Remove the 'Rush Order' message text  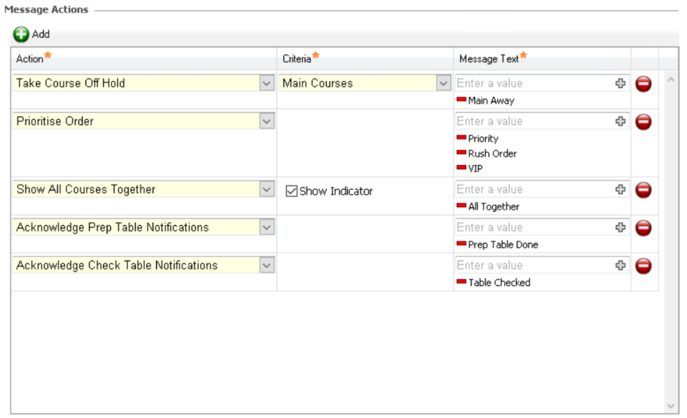(x=461, y=153)
